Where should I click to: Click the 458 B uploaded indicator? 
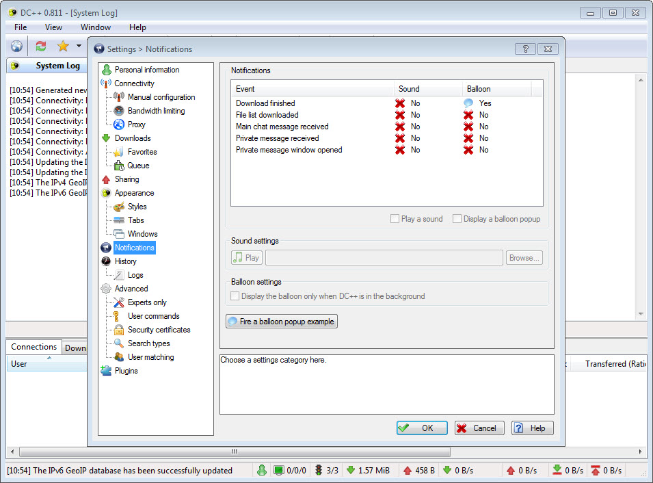point(419,471)
